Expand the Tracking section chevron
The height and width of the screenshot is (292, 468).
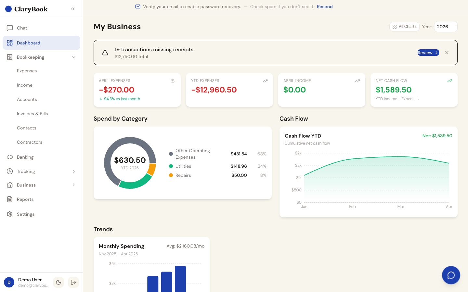coord(74,171)
